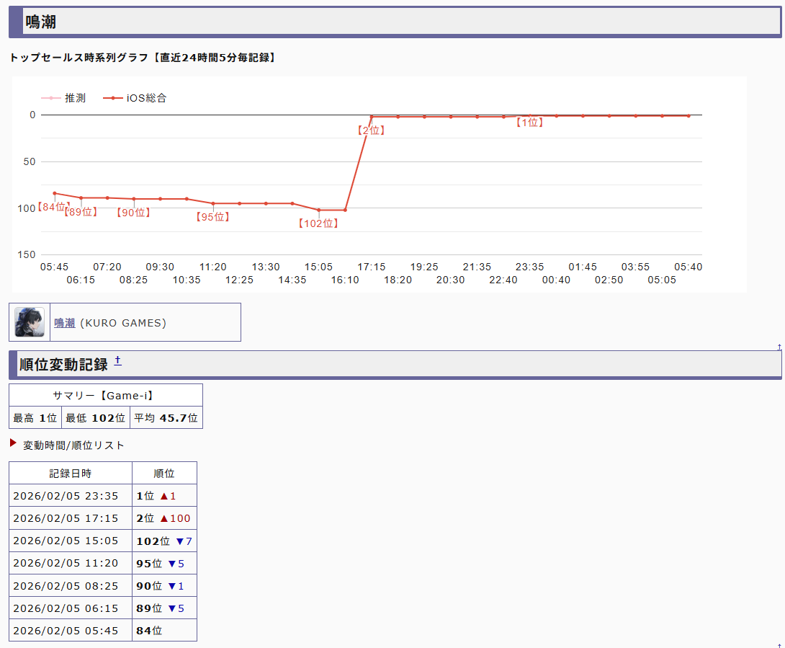Image resolution: width=785 pixels, height=648 pixels.
Task: Click the 最高 1位 summary cell
Action: 35,417
